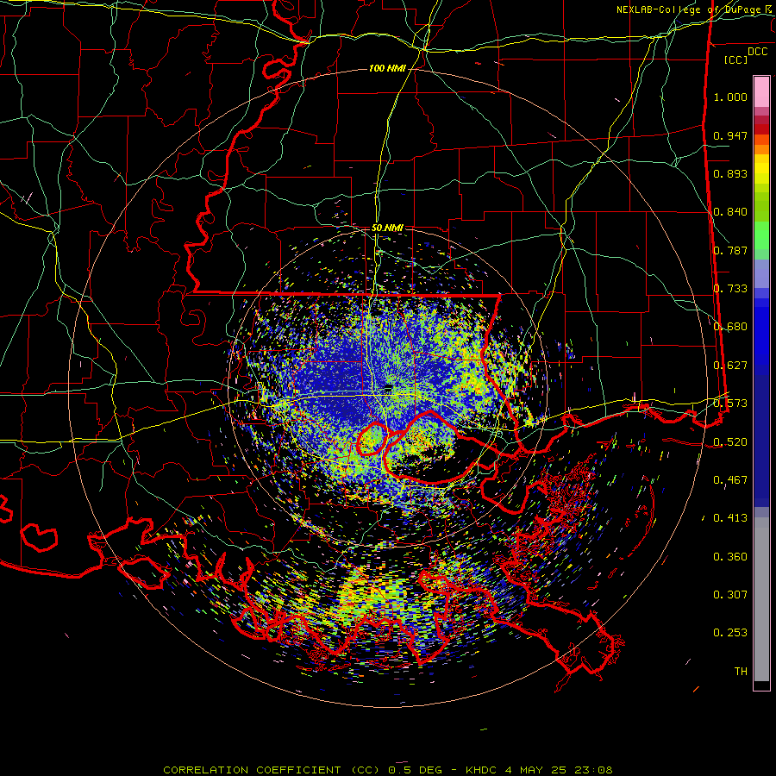
Task: Pick the lavender segment of the color bar
Action: pyautogui.click(x=761, y=273)
